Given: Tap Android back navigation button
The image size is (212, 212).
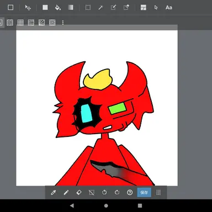Looking at the screenshot, I should 72,205.
